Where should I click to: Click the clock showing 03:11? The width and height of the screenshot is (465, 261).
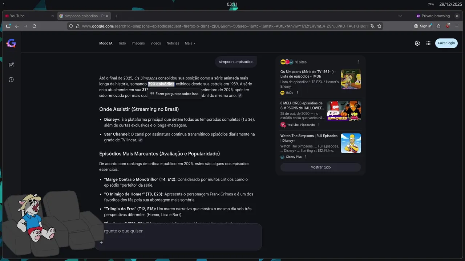[232, 4]
